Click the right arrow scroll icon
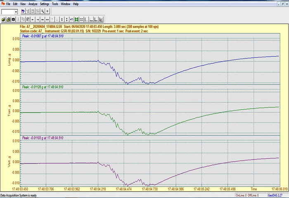 pos(38,19)
